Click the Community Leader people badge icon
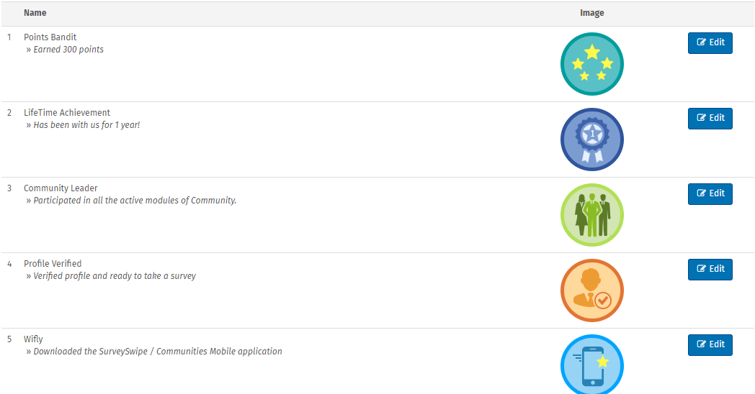The height and width of the screenshot is (394, 755). pos(591,215)
